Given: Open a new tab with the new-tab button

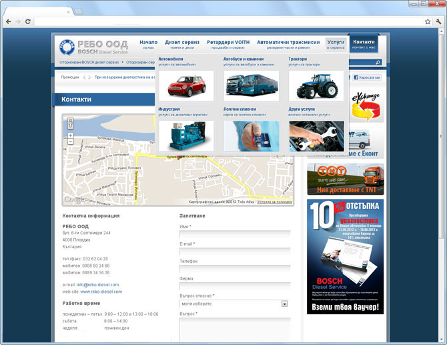Looking at the screenshot, I should pyautogui.click(x=79, y=12).
